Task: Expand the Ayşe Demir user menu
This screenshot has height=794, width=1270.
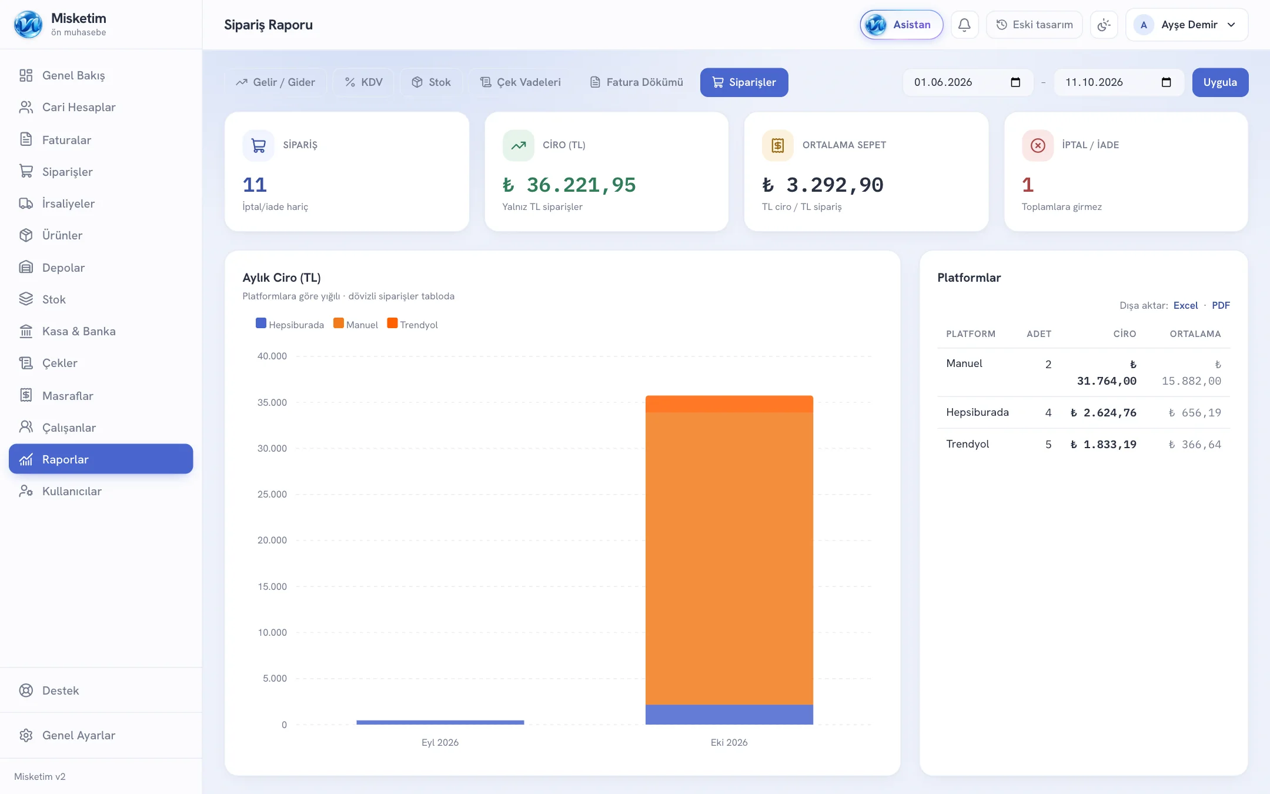Action: tap(1187, 25)
